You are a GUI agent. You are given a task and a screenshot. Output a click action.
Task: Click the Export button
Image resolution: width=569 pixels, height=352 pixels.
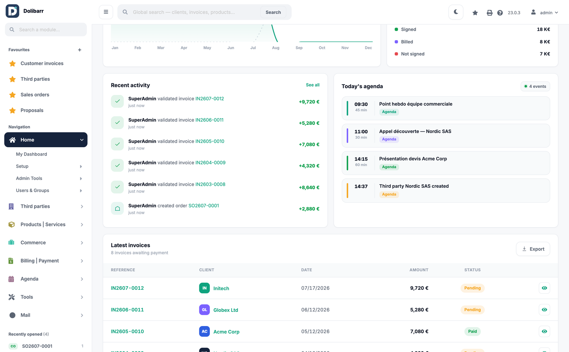point(533,249)
